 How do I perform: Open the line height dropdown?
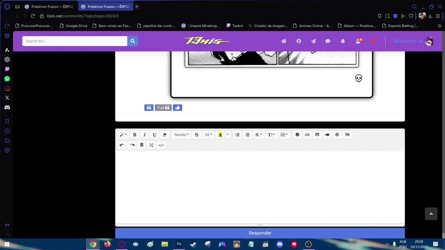271,135
